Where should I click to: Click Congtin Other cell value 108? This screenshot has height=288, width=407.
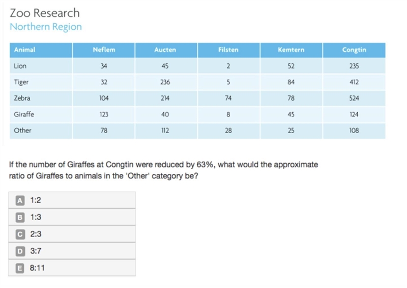(x=354, y=130)
